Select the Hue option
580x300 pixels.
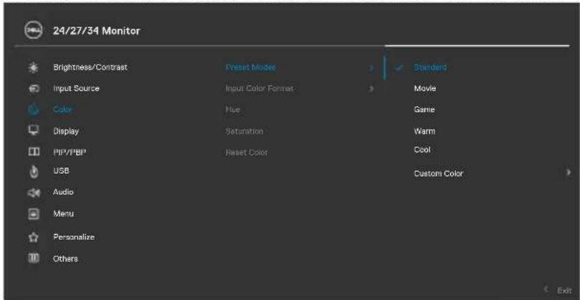(x=233, y=110)
